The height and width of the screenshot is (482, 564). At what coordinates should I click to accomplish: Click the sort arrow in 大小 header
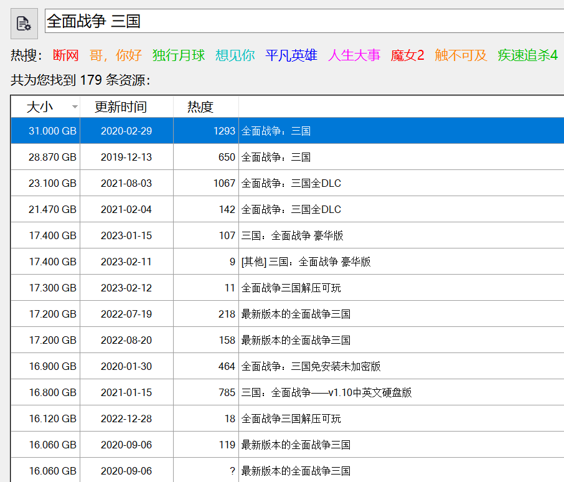75,107
